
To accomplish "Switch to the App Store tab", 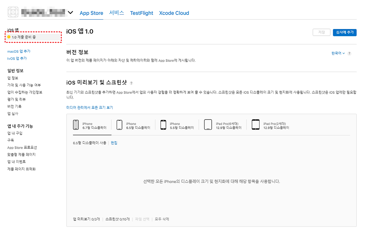I will (91, 13).
